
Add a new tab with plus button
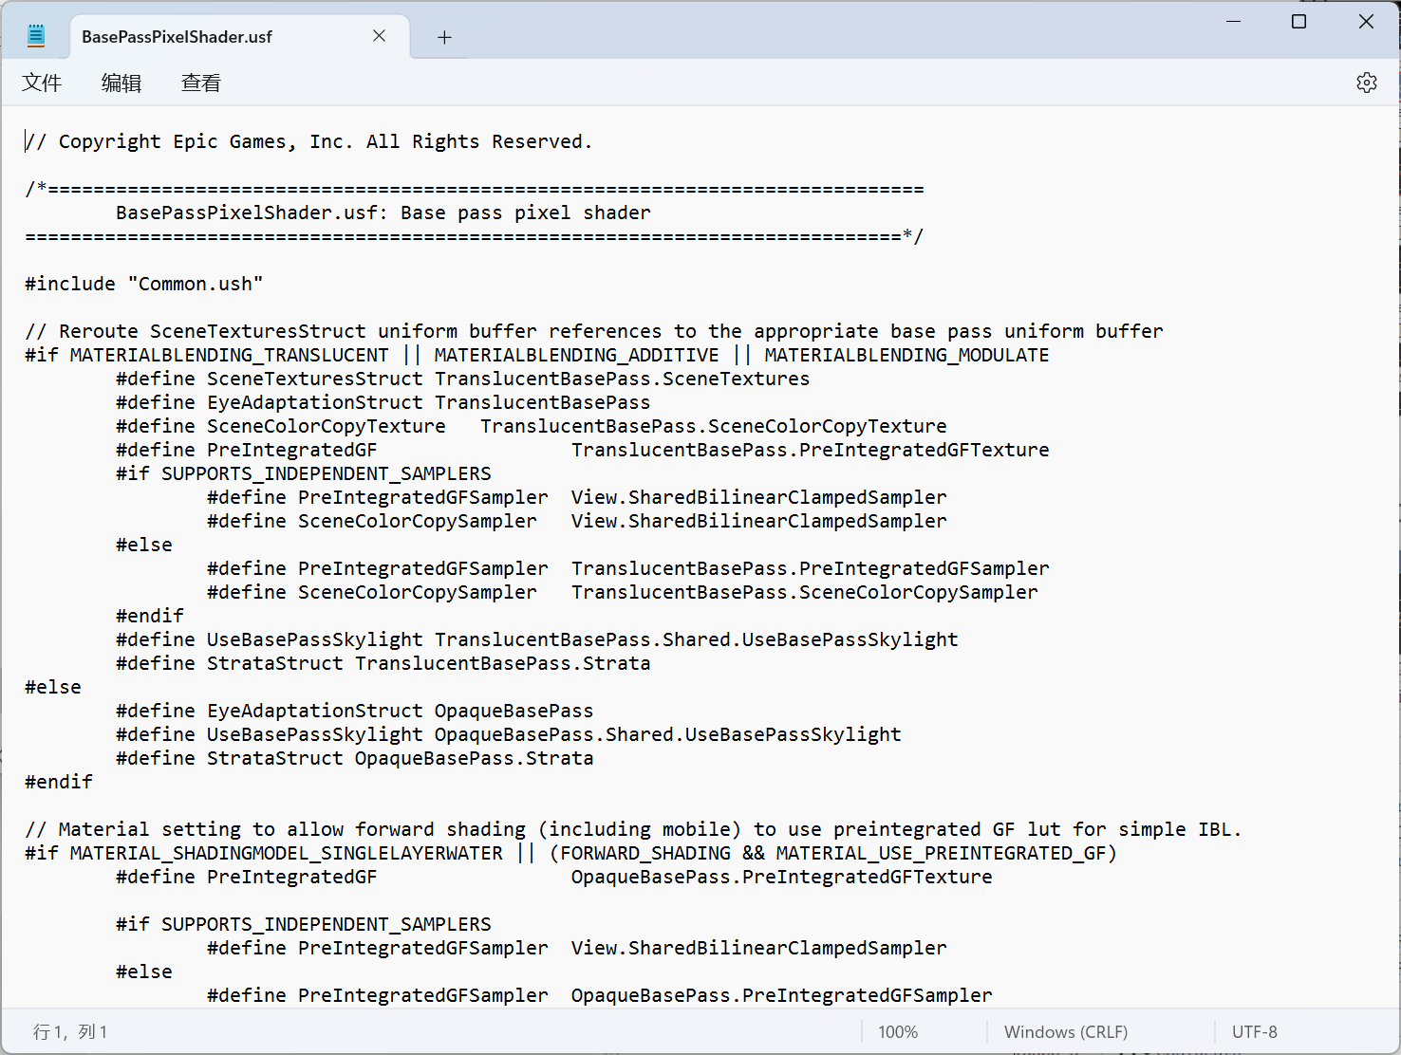pyautogui.click(x=444, y=37)
